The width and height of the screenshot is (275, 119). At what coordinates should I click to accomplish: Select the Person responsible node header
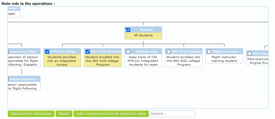coord(24,79)
